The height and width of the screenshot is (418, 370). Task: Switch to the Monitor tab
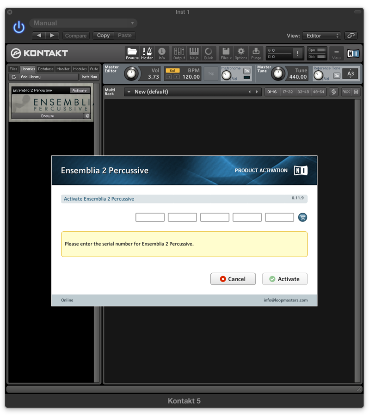point(63,69)
